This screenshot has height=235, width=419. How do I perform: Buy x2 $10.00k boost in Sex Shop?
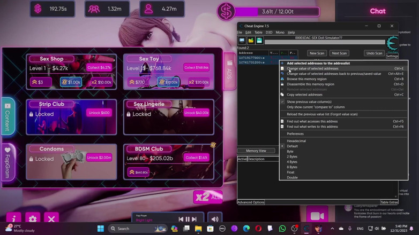pyautogui.click(x=101, y=82)
